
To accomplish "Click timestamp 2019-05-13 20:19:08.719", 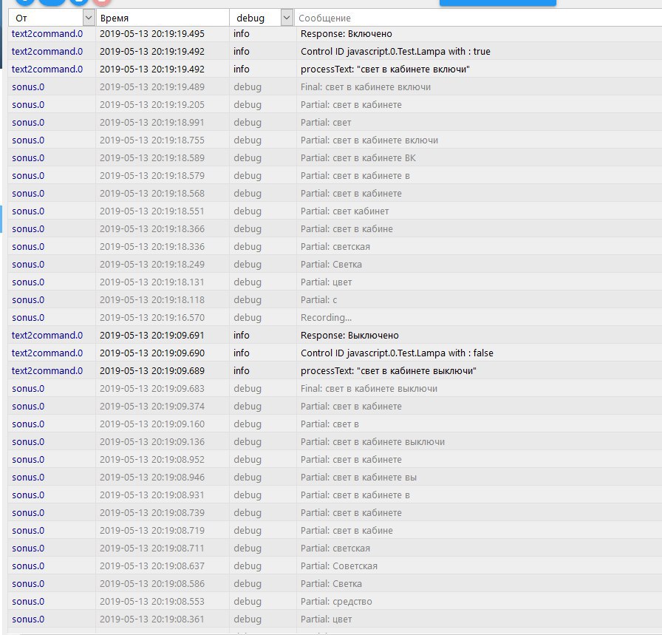I will click(152, 531).
